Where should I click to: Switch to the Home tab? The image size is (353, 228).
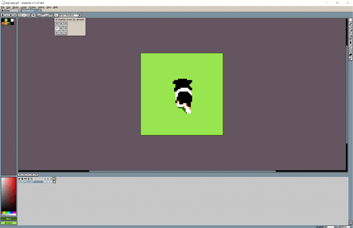[6, 11]
